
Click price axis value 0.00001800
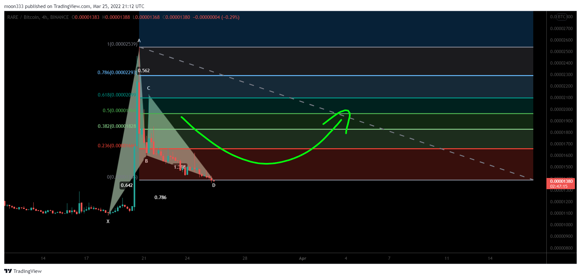[561, 132]
